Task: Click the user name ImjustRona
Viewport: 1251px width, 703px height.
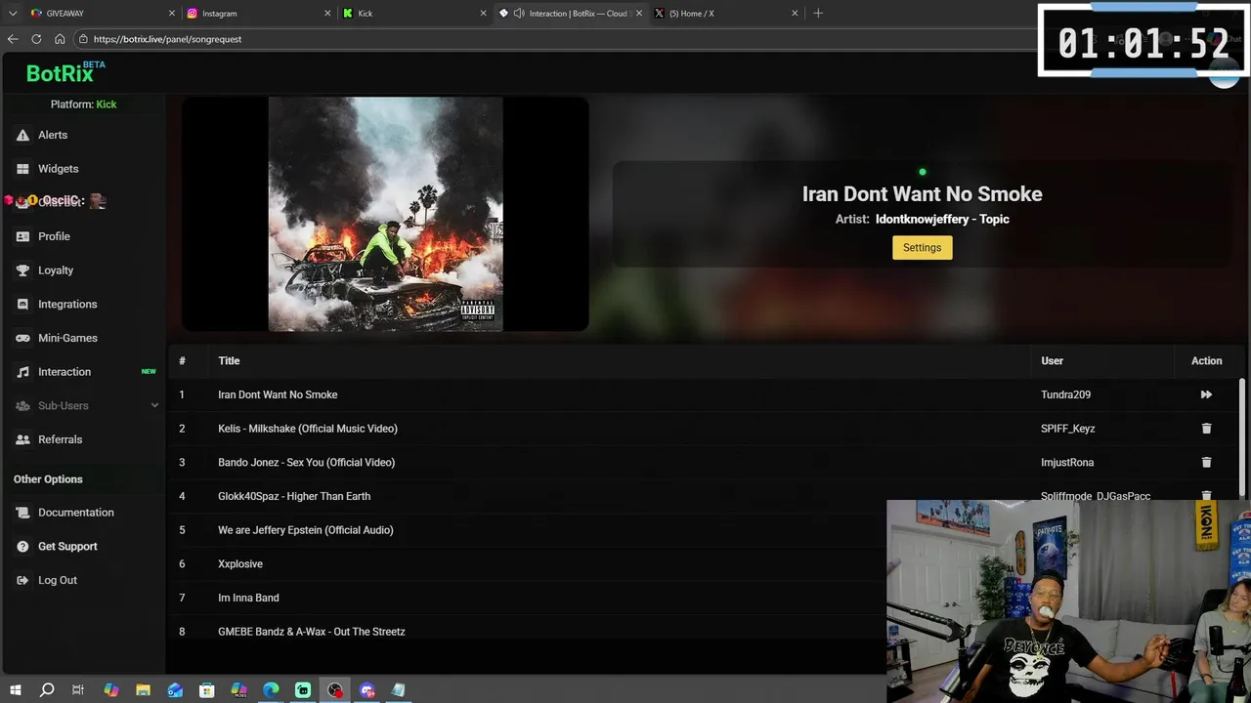Action: point(1067,462)
